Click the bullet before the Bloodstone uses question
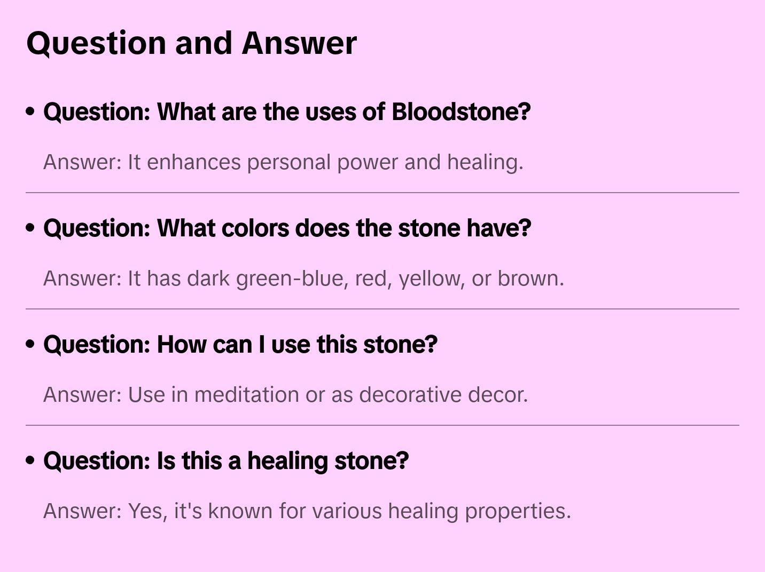Image resolution: width=765 pixels, height=572 pixels. (30, 112)
